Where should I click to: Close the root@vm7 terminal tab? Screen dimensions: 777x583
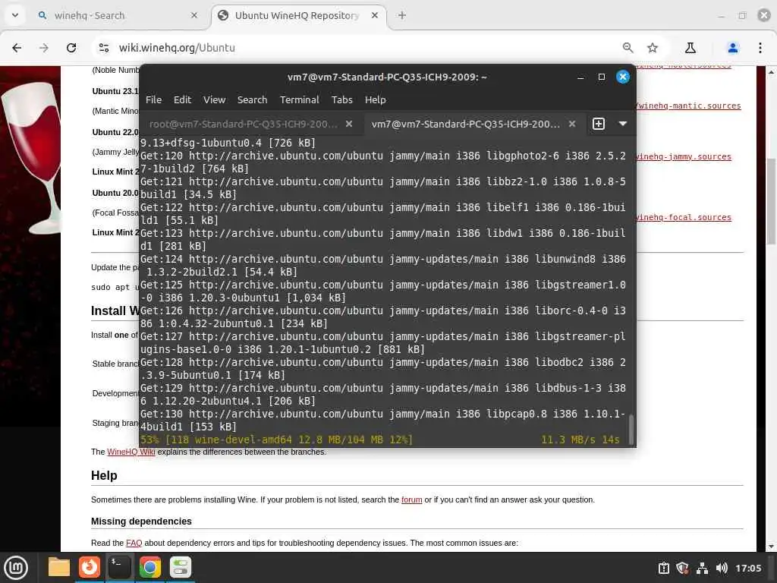349,124
